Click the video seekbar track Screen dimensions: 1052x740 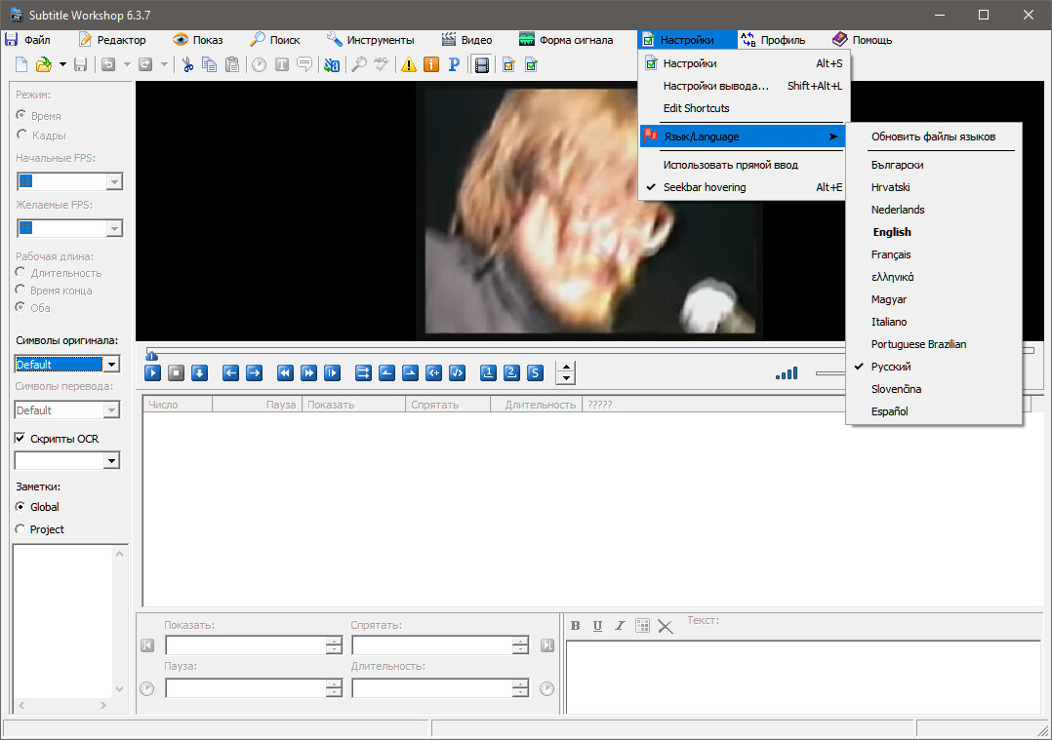point(497,351)
